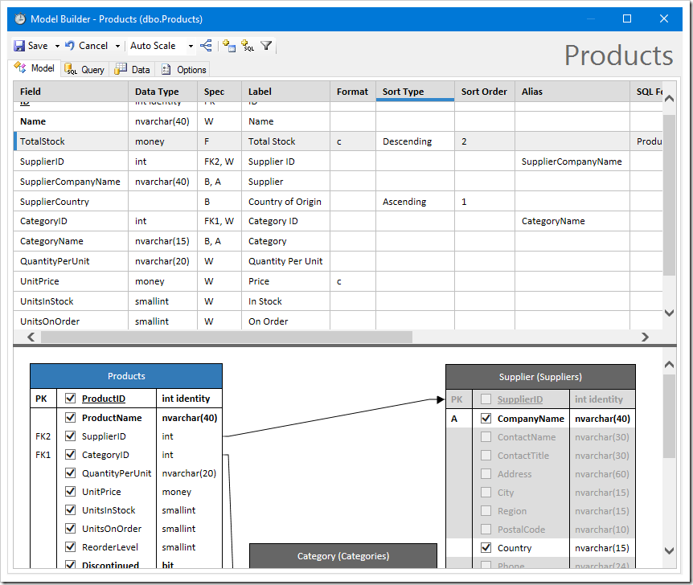Check the ContactName checkbox in Supplier table

[x=486, y=436]
